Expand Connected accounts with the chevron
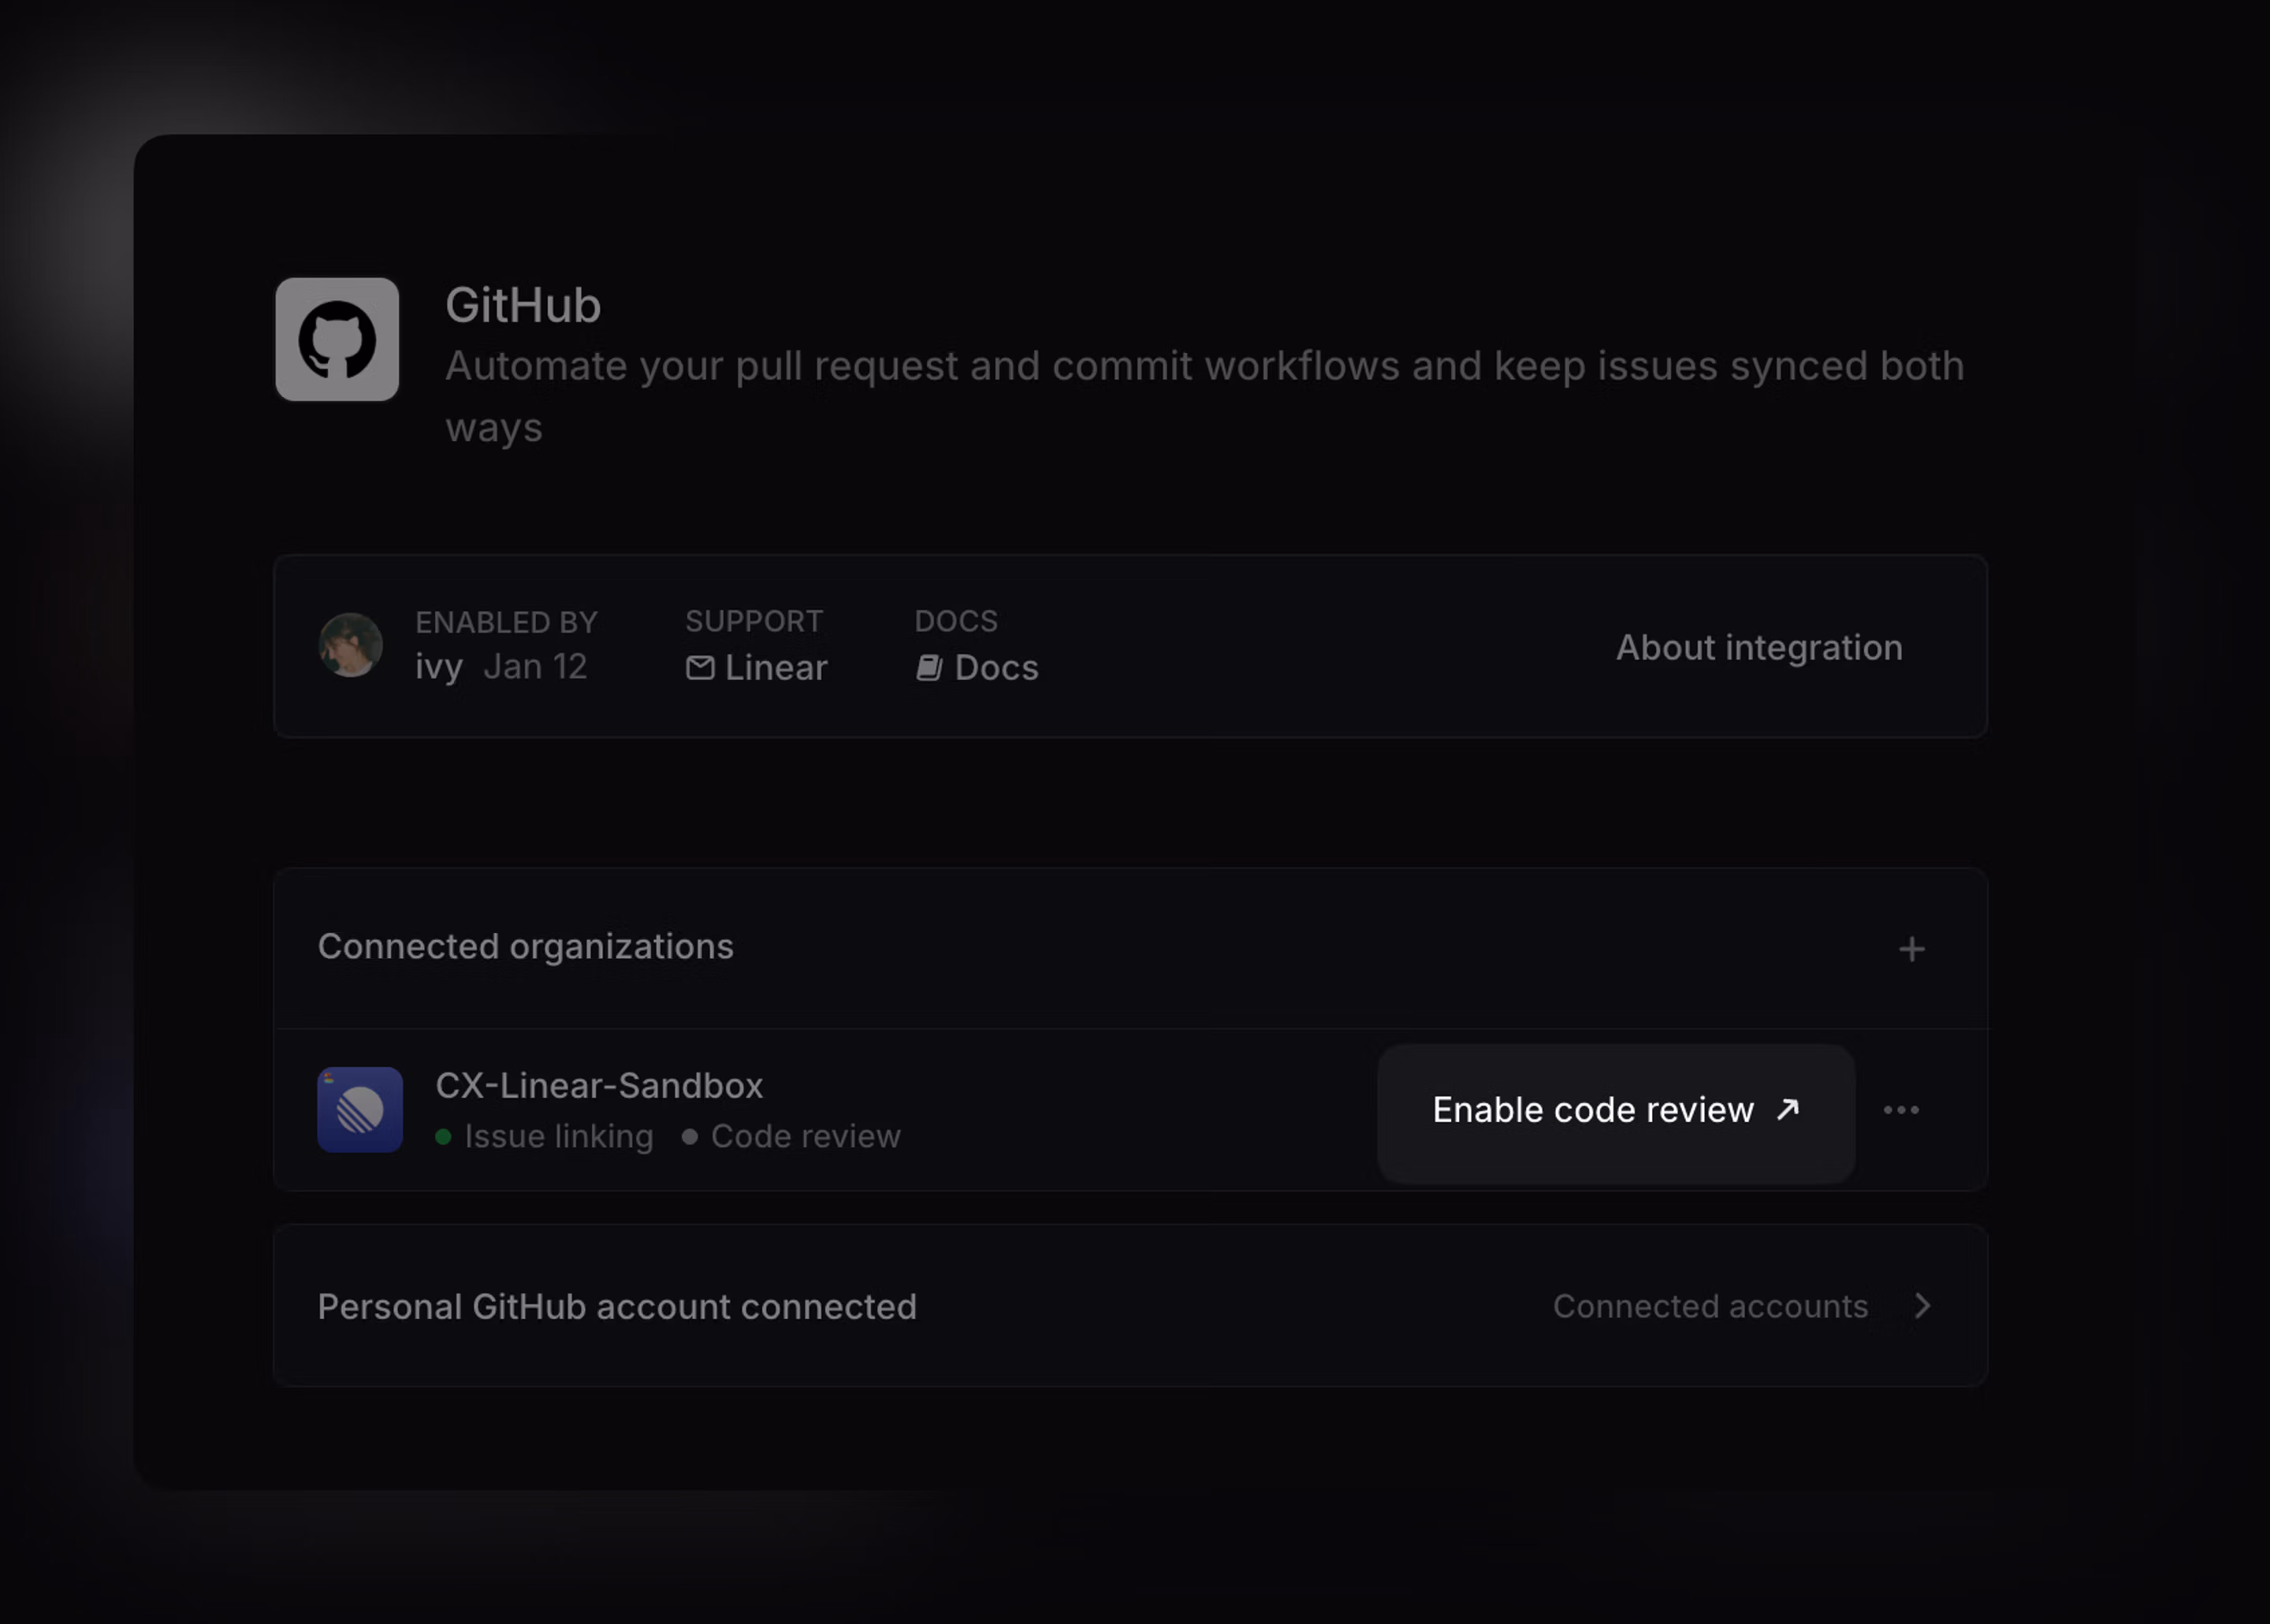Viewport: 2270px width, 1624px height. [1923, 1306]
